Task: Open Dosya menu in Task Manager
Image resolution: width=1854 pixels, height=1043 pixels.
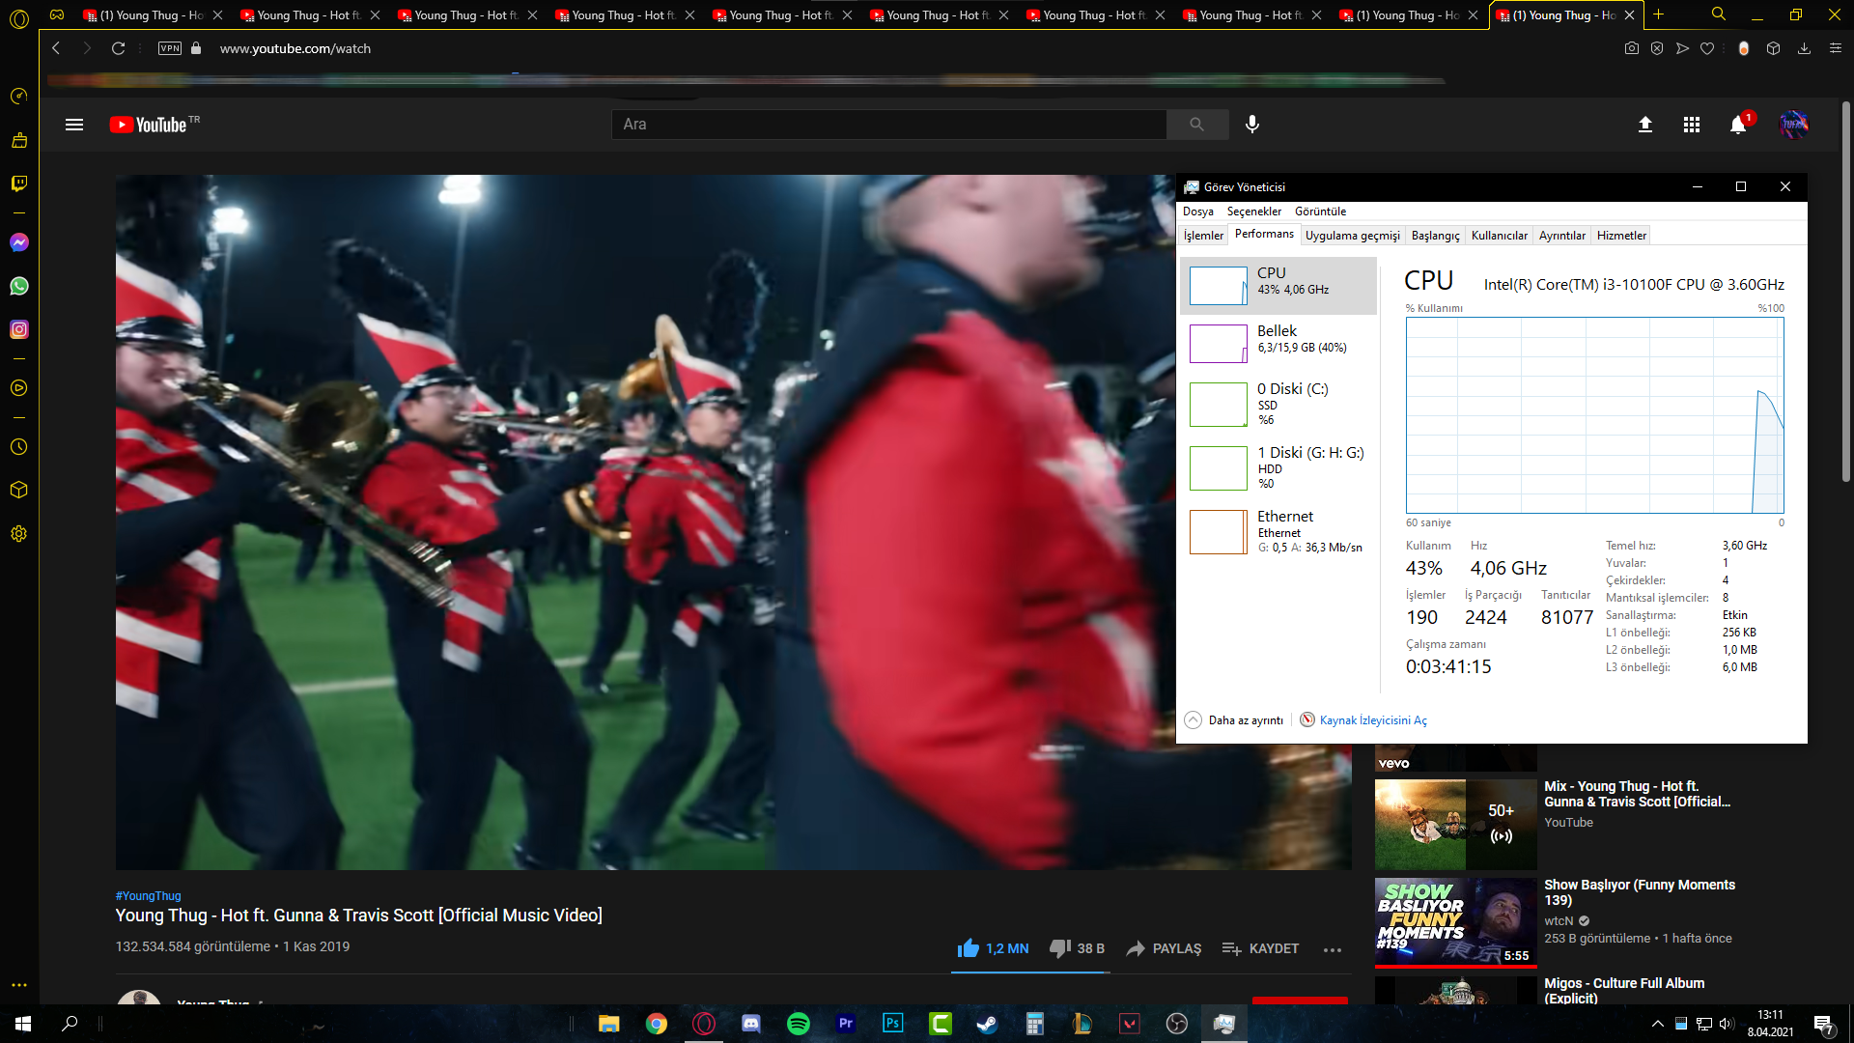Action: pos(1198,211)
